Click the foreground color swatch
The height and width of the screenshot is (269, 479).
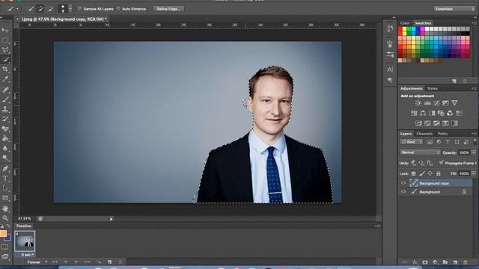click(3, 233)
